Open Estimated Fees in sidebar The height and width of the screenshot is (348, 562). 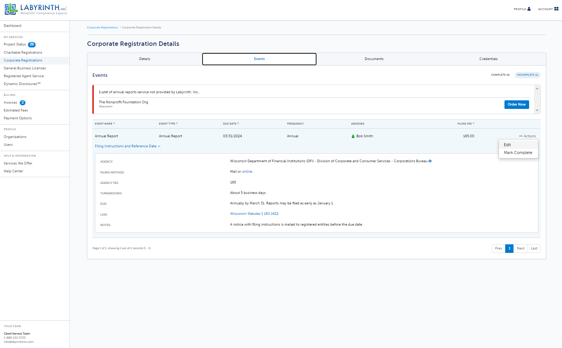point(16,110)
